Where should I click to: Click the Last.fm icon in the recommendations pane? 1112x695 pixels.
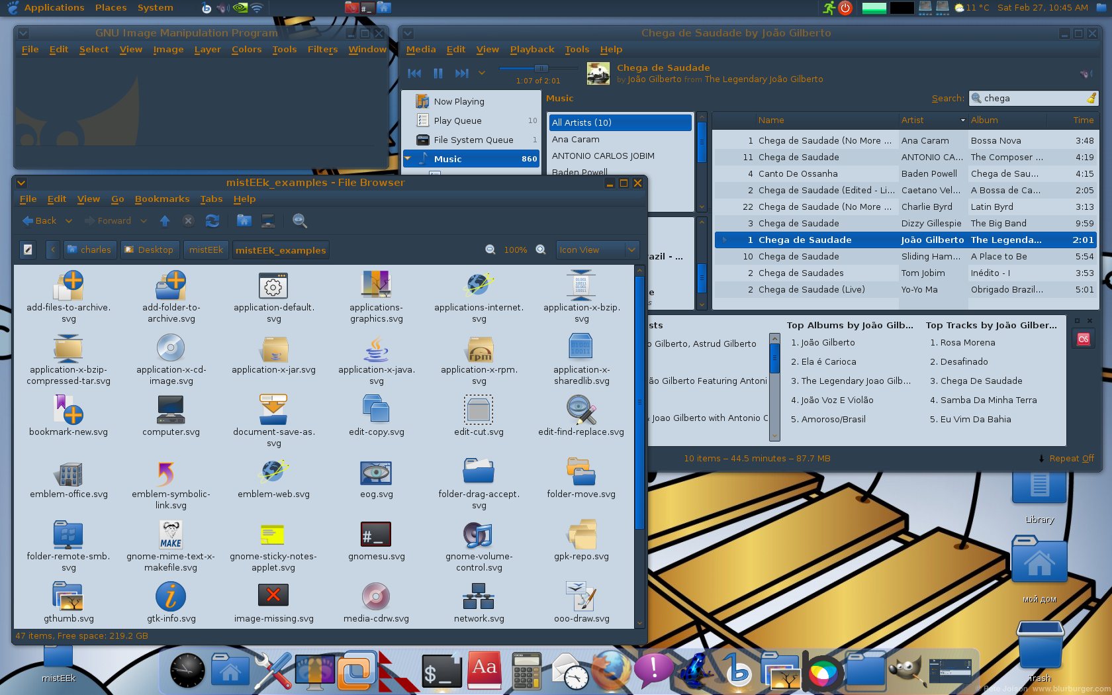[x=1083, y=339]
